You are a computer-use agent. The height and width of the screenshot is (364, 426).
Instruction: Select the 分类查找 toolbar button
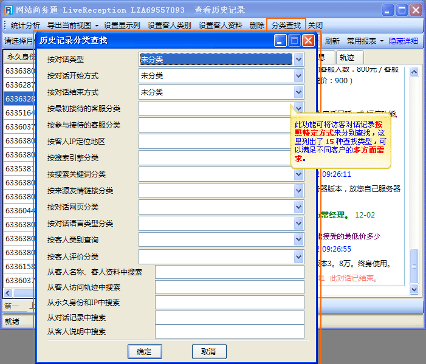pyautogui.click(x=286, y=26)
